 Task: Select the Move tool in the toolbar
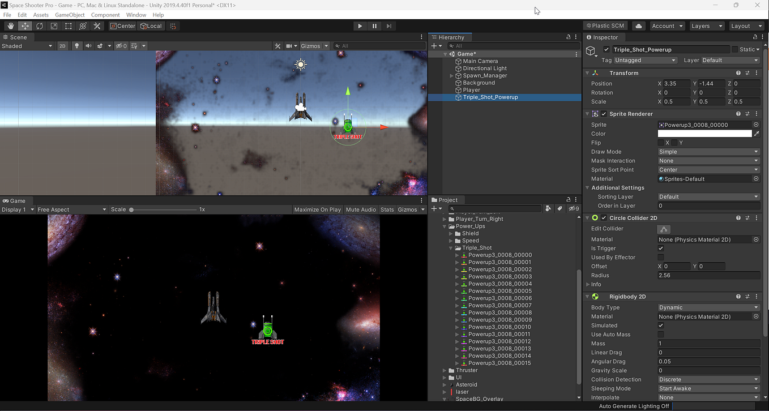click(x=25, y=25)
